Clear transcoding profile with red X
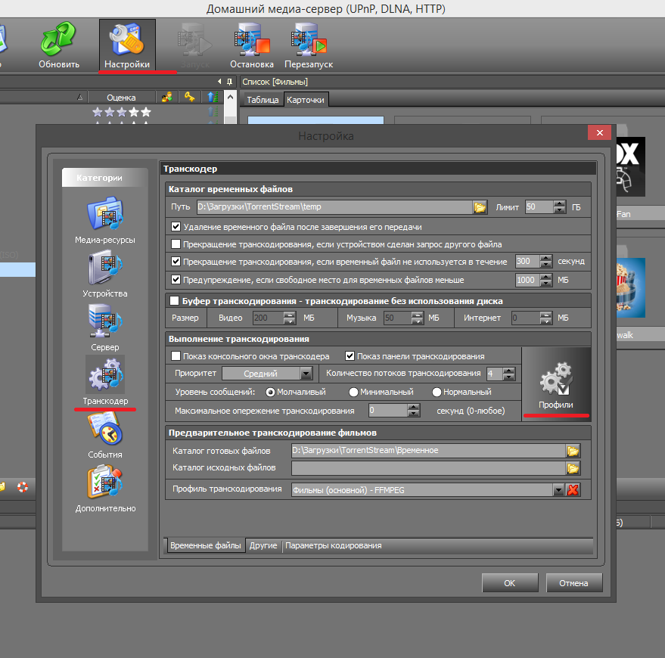Image resolution: width=665 pixels, height=658 pixels. click(x=573, y=489)
